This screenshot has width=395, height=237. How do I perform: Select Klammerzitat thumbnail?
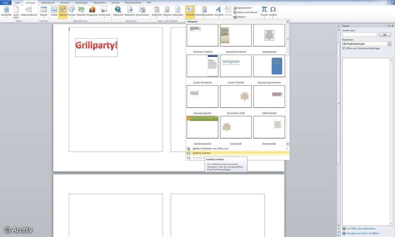coord(269,127)
